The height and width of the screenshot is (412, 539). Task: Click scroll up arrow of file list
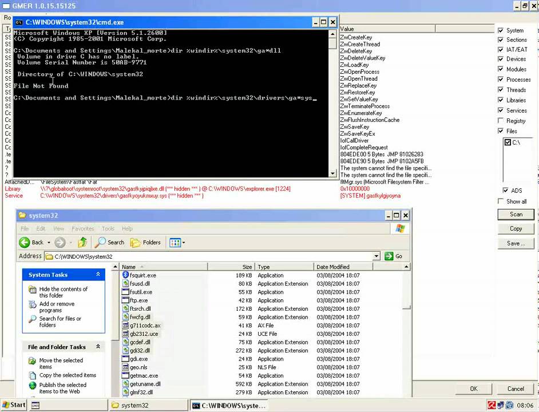[406, 267]
